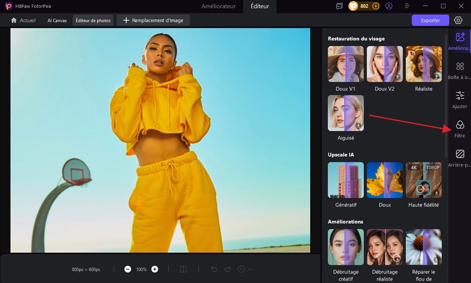Switch to the AI Canvas tab
The height and width of the screenshot is (283, 471).
57,20
